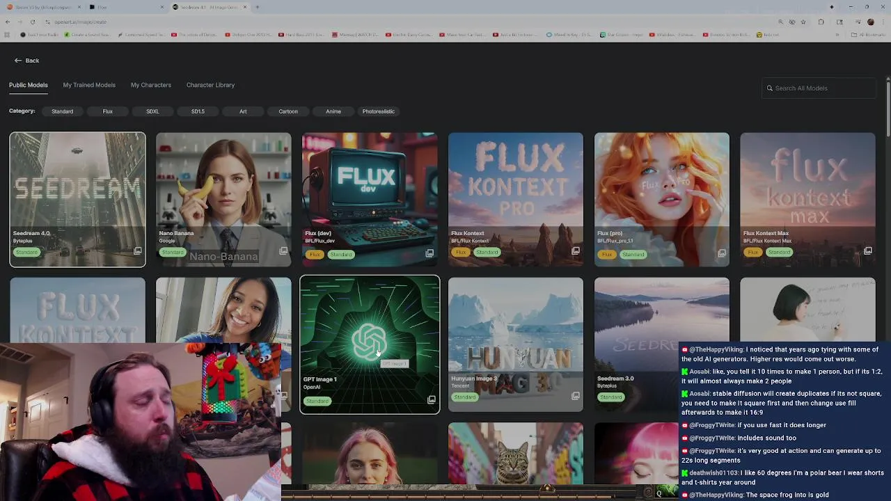Viewport: 891px width, 501px height.
Task: Open the browser zoom magnifier icon
Action: pyautogui.click(x=780, y=22)
